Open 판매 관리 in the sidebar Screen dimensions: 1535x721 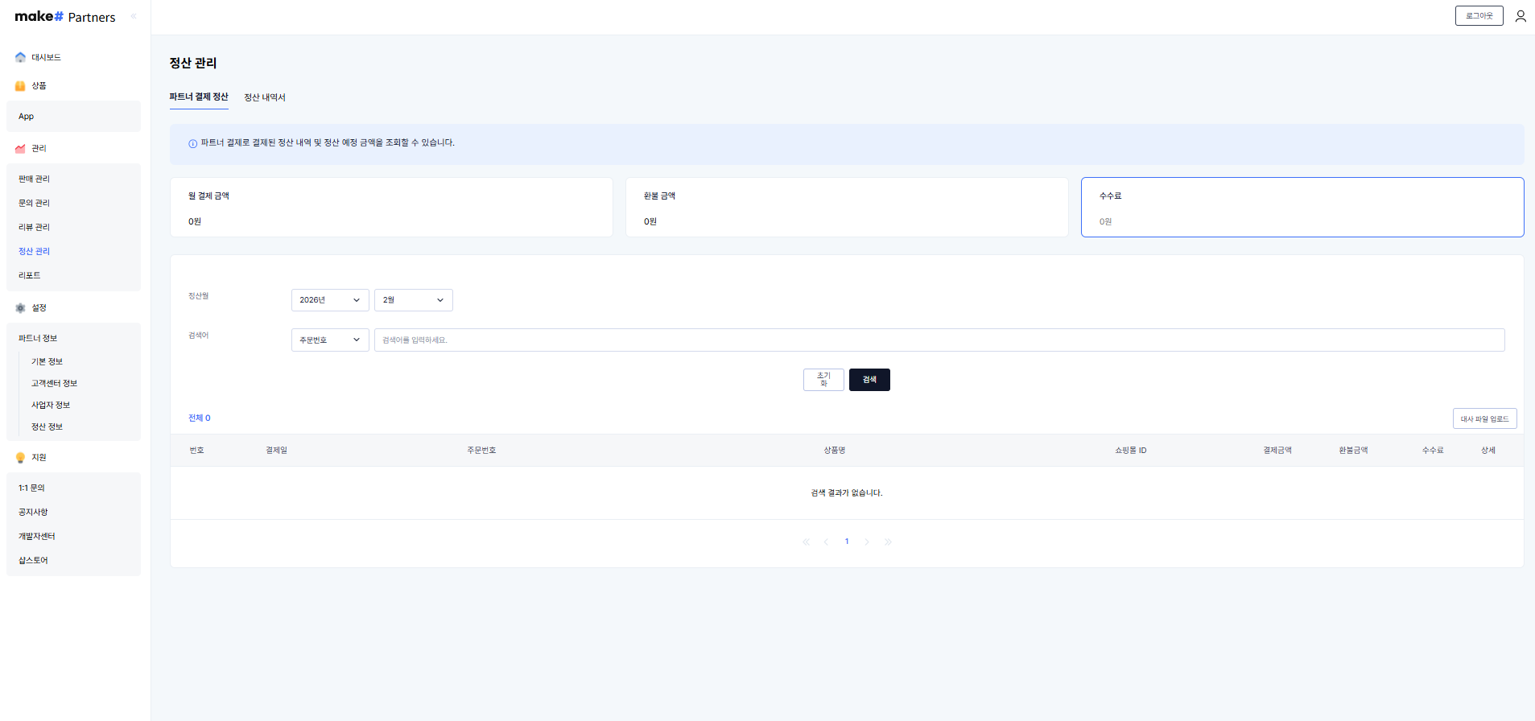point(35,179)
